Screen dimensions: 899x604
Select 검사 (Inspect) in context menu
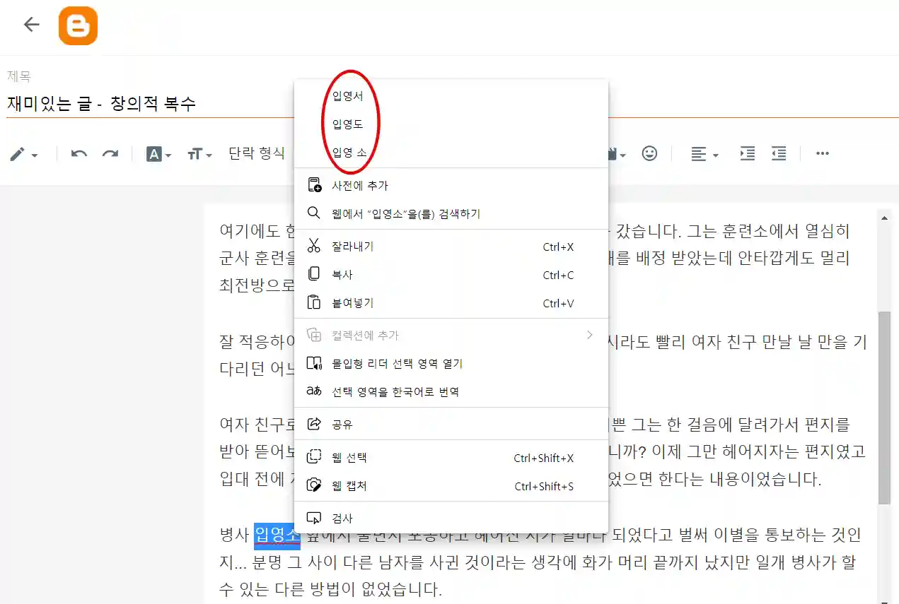451,519
